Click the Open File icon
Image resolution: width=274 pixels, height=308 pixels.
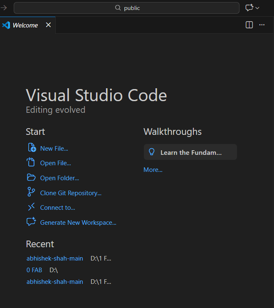(31, 162)
